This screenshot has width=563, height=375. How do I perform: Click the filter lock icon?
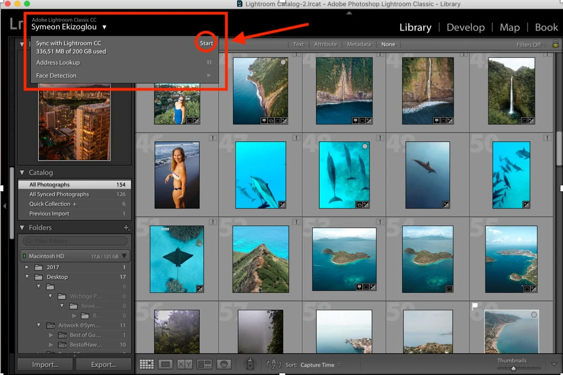point(555,44)
